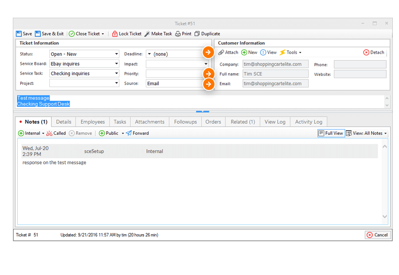The image size is (399, 275).
Task: Switch to the Details tab
Action: tap(63, 122)
